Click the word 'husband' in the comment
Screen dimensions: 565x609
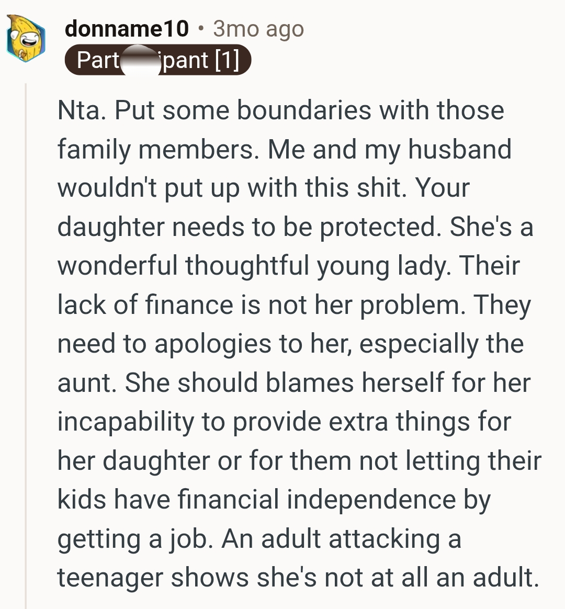[460, 149]
